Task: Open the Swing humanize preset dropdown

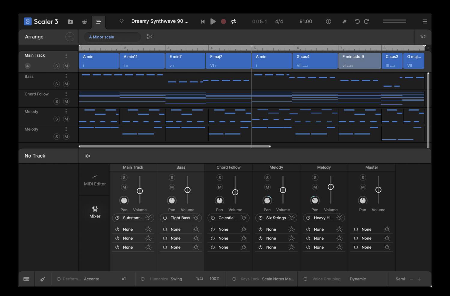Action: click(x=176, y=279)
